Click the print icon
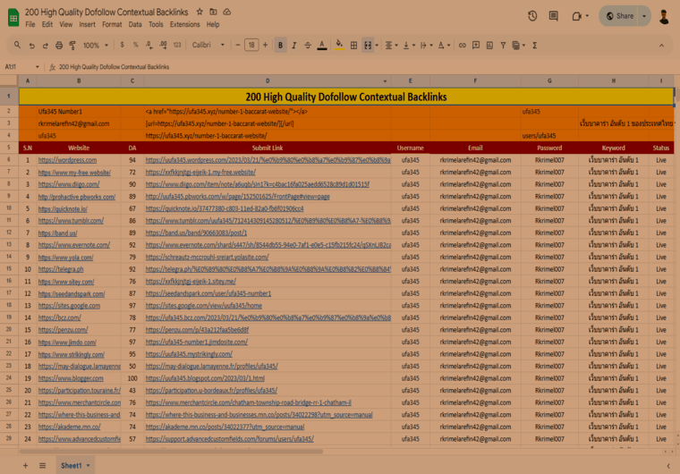This screenshot has width=680, height=474. pyautogui.click(x=60, y=45)
